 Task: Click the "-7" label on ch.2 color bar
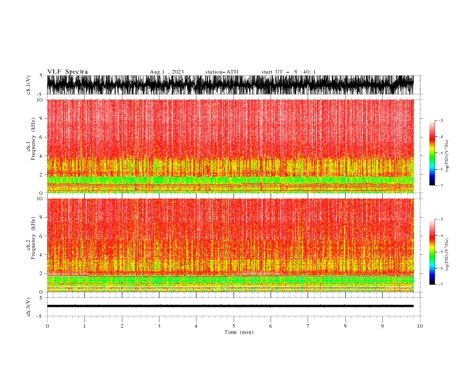tap(441, 285)
